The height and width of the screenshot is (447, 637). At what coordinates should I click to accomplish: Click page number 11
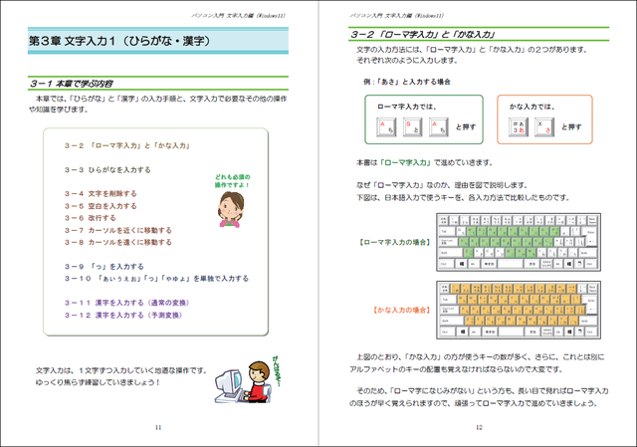(158, 427)
